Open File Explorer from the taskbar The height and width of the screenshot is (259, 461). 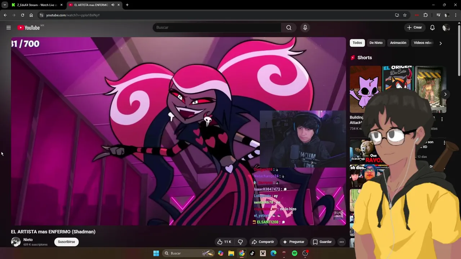point(231,253)
